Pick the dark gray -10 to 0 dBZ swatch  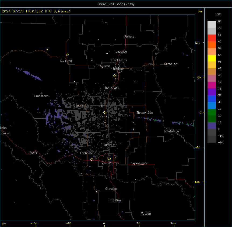[x=212, y=132]
